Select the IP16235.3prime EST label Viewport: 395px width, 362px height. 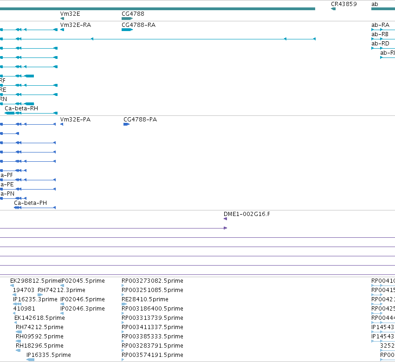pos(35,299)
